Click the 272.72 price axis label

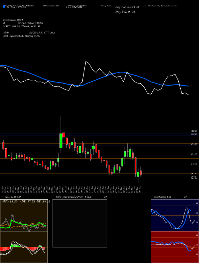[195, 163]
